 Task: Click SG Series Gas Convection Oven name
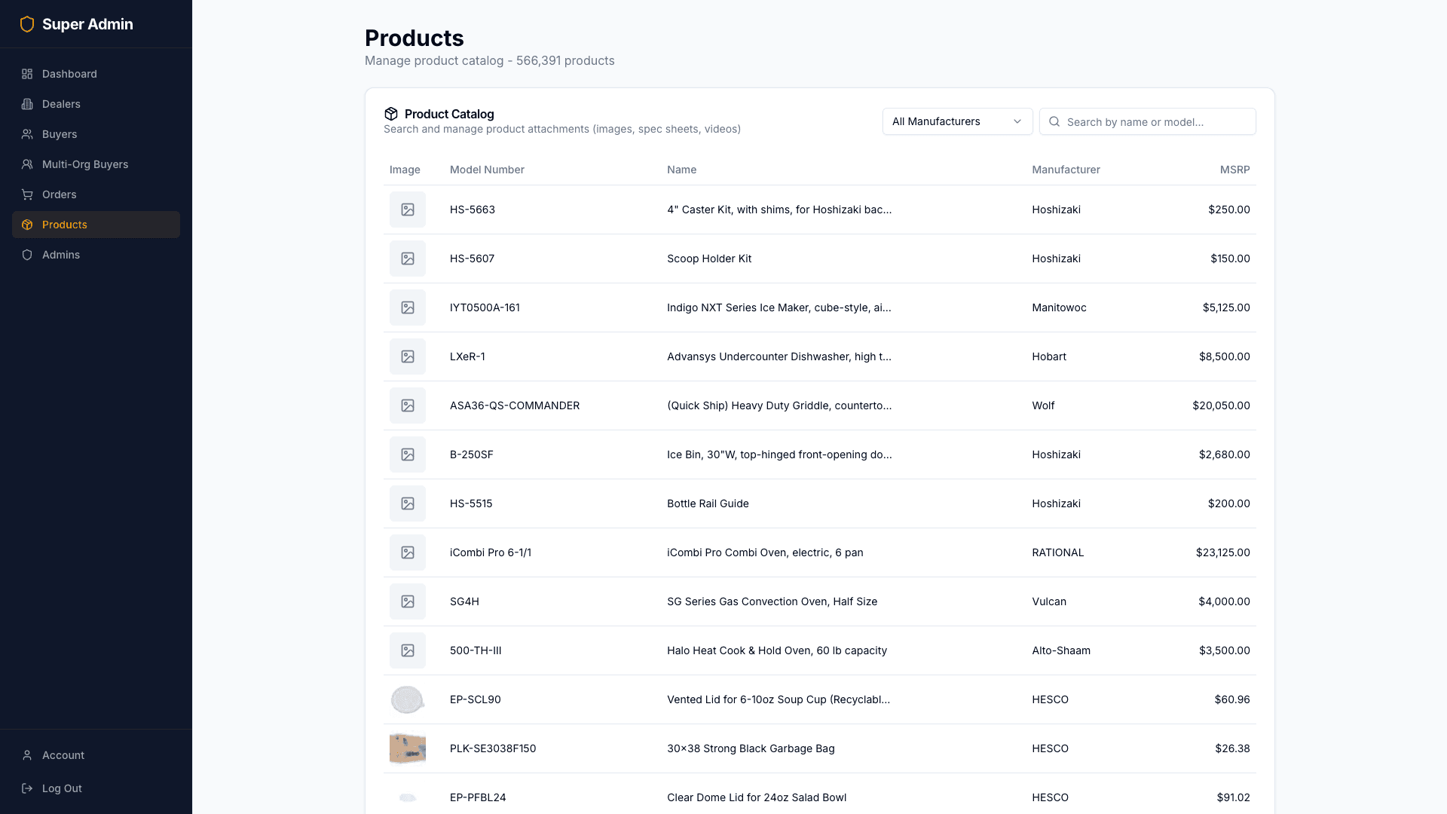(772, 601)
